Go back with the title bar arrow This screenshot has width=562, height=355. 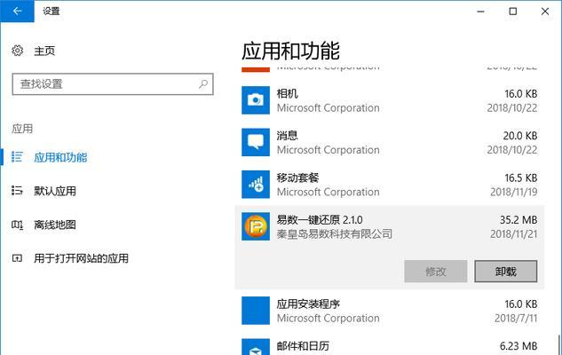coord(17,12)
